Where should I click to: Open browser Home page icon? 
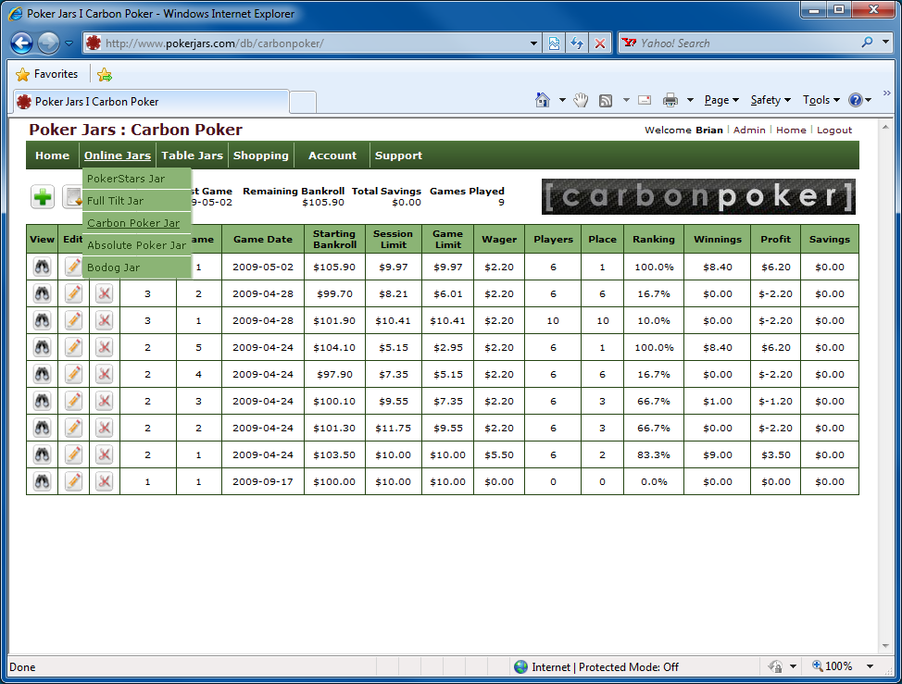coord(543,100)
